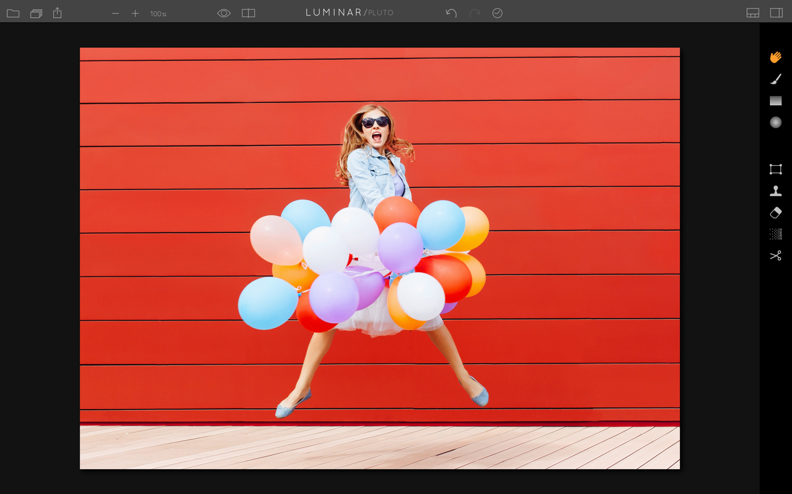The width and height of the screenshot is (792, 494).
Task: Click the Redo arrow
Action: 475,13
